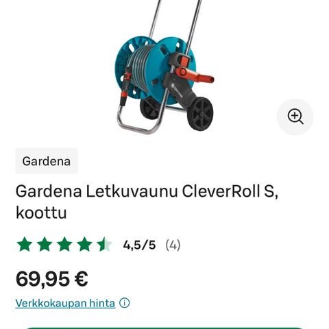
Task: Click the word koottu in title
Action: click(x=41, y=212)
